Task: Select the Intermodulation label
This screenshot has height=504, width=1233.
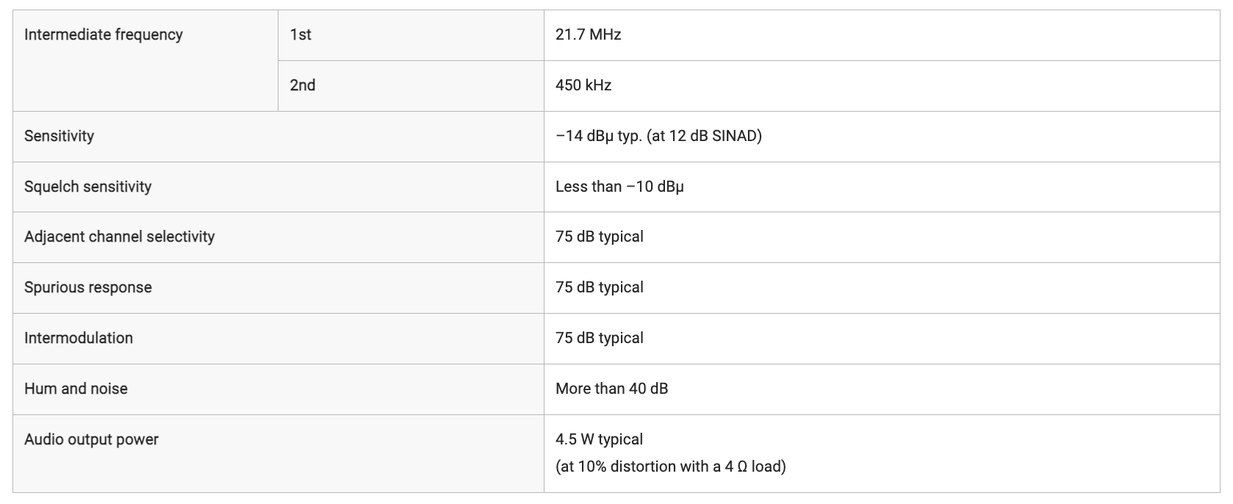Action: point(79,338)
